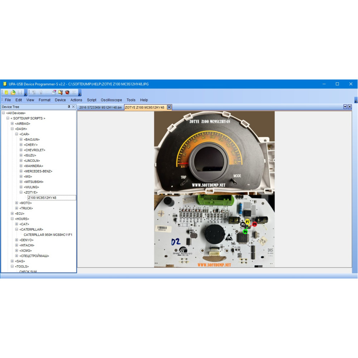The width and height of the screenshot is (358, 358).
Task: Expand the СПЕЦСТРОЙМАШ node
Action: coord(16,256)
